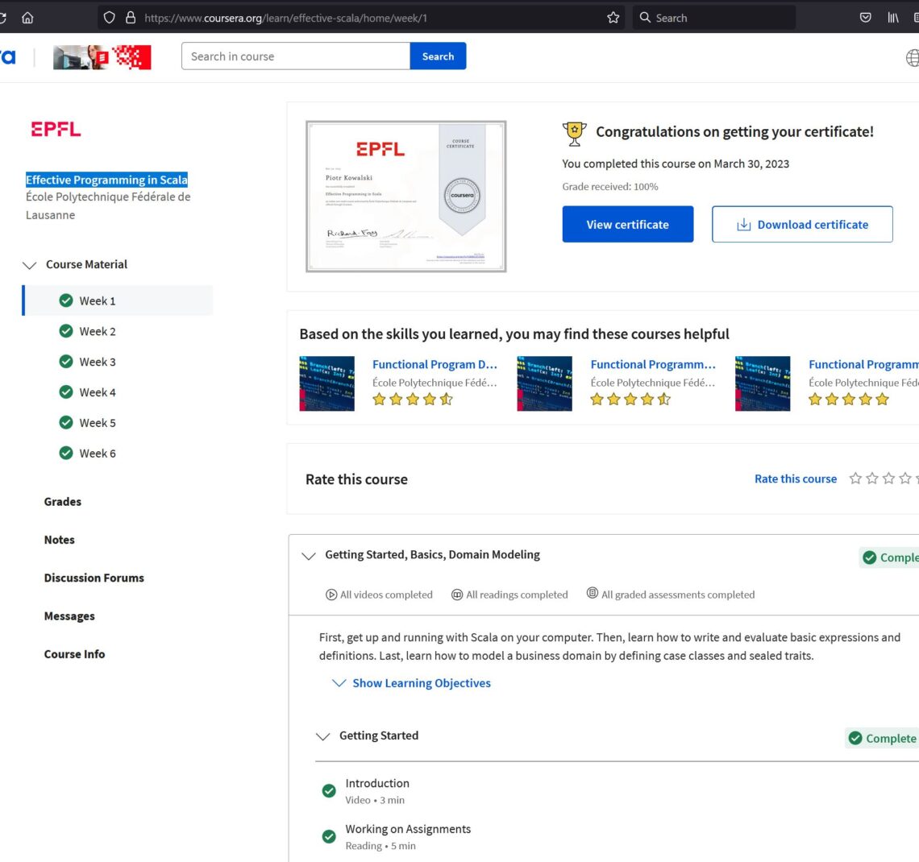Switch to Week 4
The height and width of the screenshot is (862, 919).
click(98, 392)
